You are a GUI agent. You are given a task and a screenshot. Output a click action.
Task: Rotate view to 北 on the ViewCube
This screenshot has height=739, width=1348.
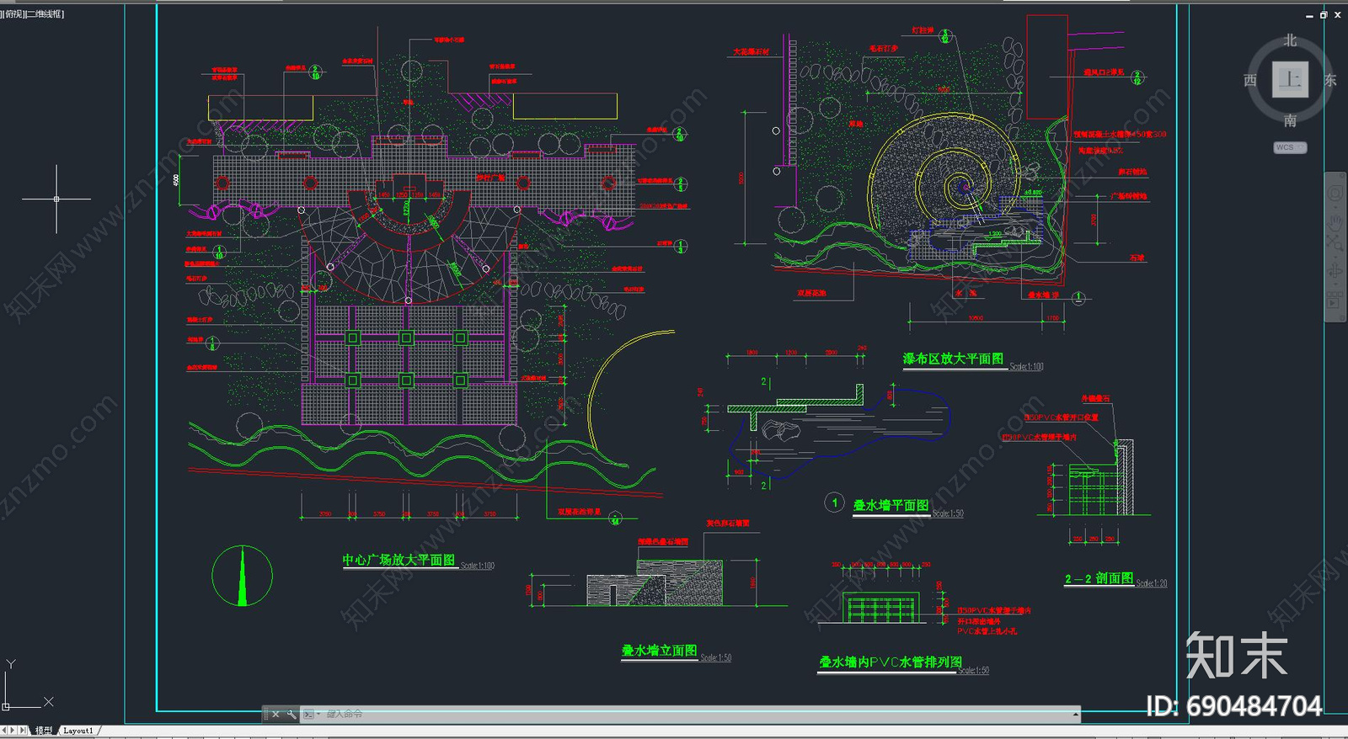(1290, 40)
